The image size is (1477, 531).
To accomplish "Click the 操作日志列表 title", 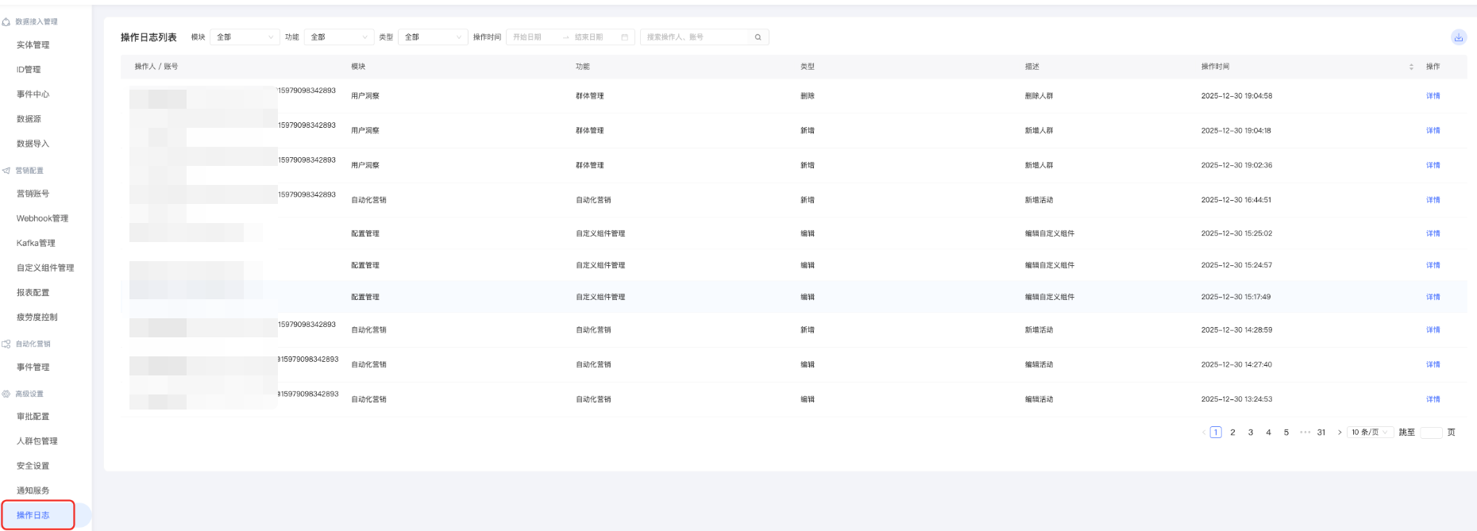I will pos(148,37).
